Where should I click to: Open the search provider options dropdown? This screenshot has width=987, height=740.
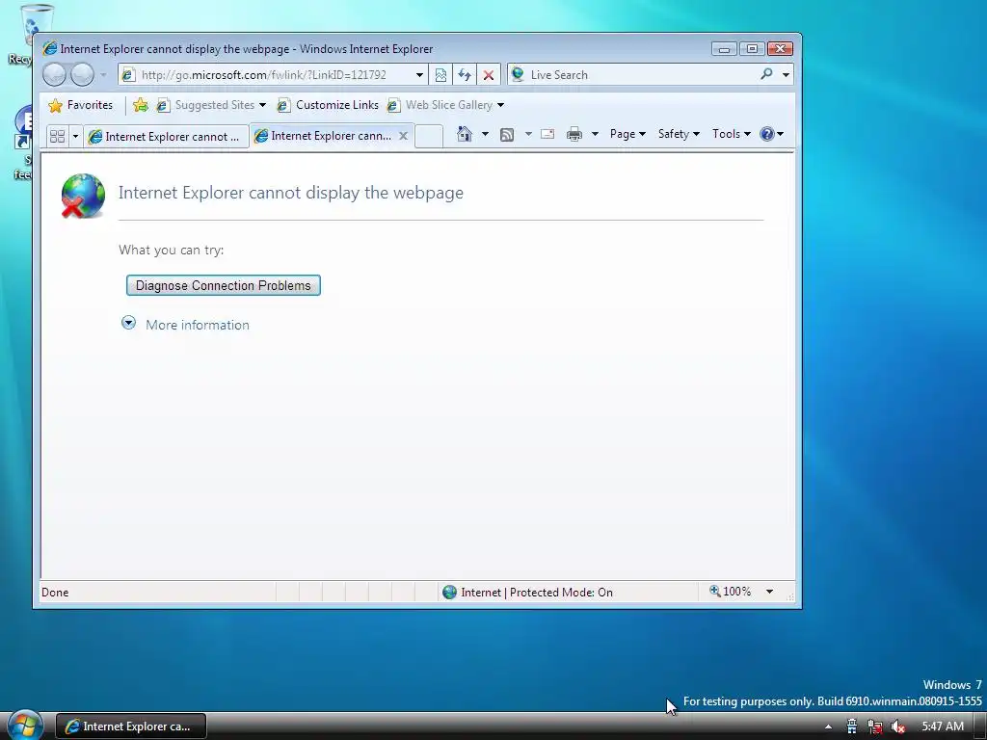click(786, 75)
